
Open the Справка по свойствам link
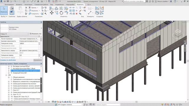pyautogui.click(x=8, y=60)
